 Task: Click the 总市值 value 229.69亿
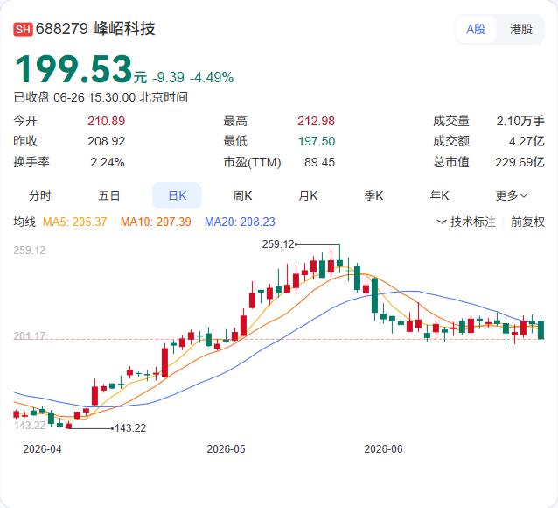(520, 162)
